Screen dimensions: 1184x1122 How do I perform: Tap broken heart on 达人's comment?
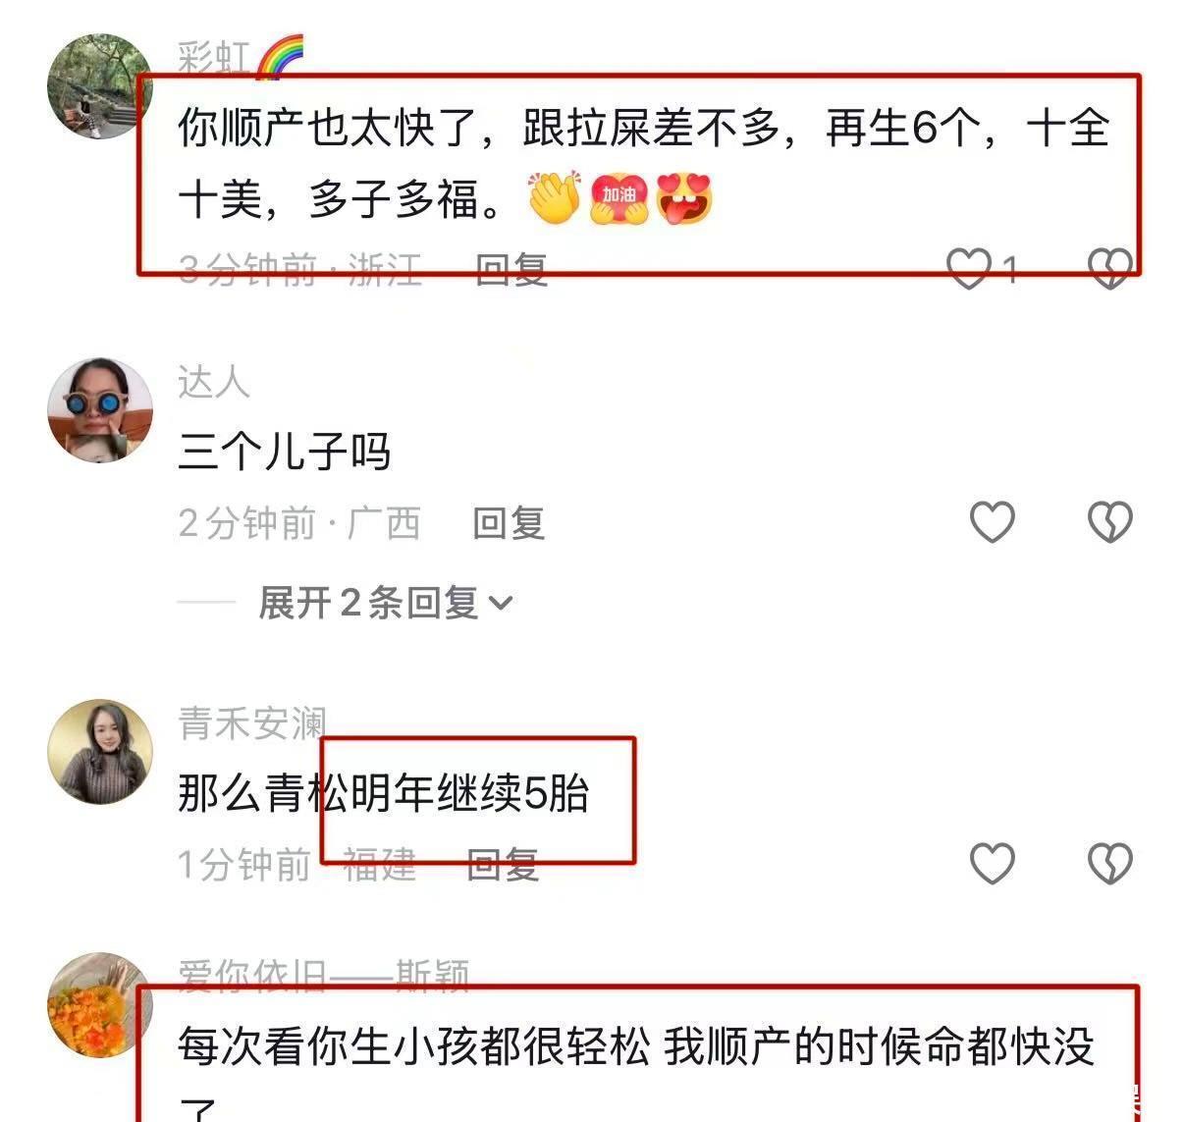point(1110,522)
